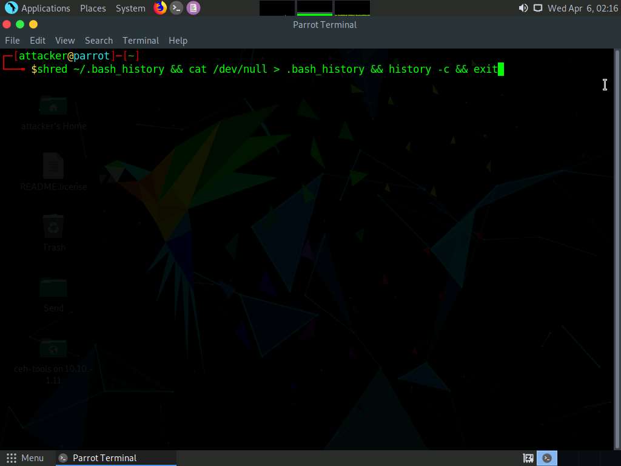Open the Edit menu

tap(38, 41)
